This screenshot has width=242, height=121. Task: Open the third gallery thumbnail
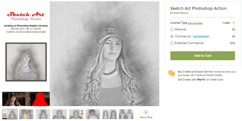pyautogui.click(x=43, y=114)
